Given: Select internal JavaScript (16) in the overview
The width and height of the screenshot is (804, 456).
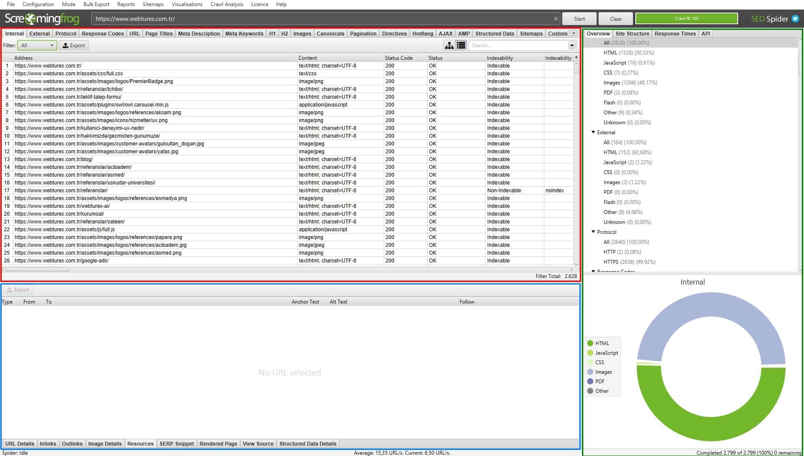Looking at the screenshot, I should [629, 63].
